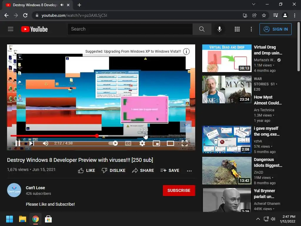Click the search magnifier button
Viewport: 301px width, 226px height.
(202, 29)
